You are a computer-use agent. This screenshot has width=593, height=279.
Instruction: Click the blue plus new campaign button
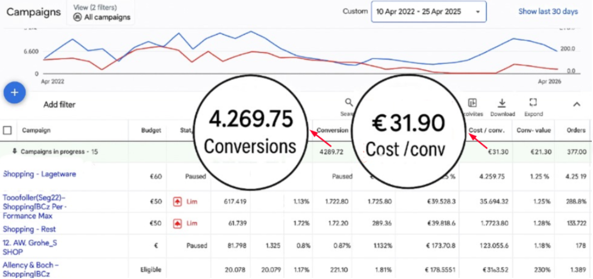[x=14, y=93]
